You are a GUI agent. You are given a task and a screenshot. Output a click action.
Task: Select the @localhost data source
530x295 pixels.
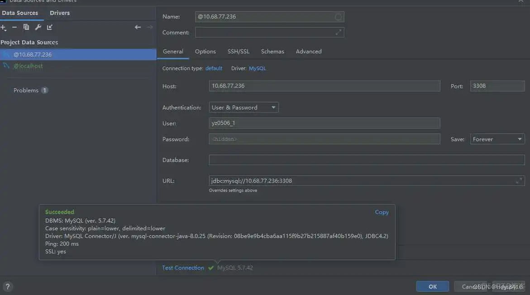(29, 66)
